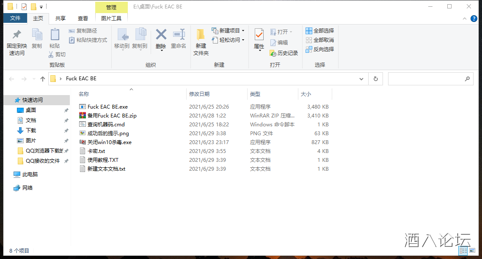The image size is (482, 259).
Task: Select This PC (此电脑) in navigation pane
Action: [30, 174]
